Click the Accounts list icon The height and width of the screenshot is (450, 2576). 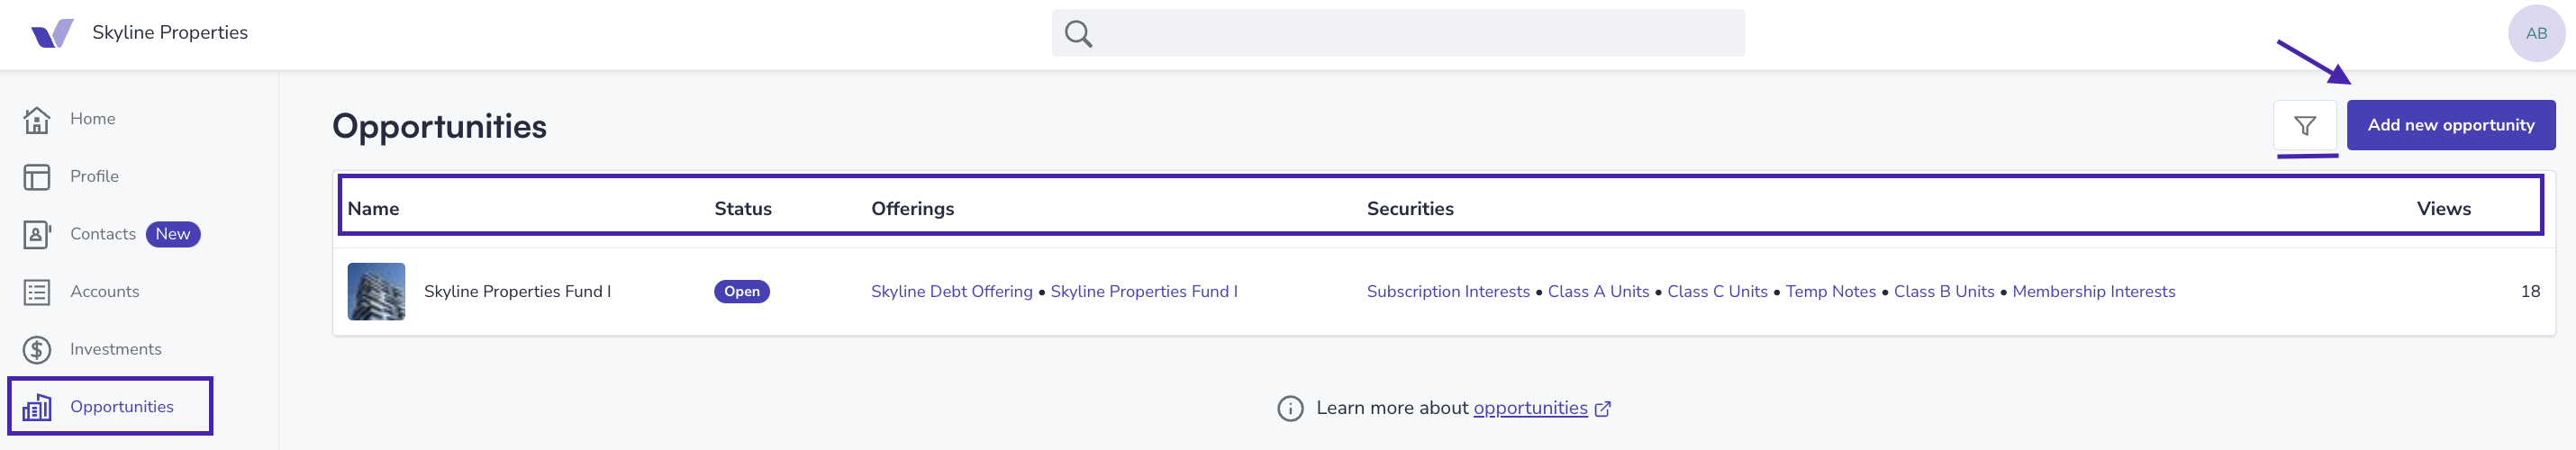pyautogui.click(x=37, y=292)
